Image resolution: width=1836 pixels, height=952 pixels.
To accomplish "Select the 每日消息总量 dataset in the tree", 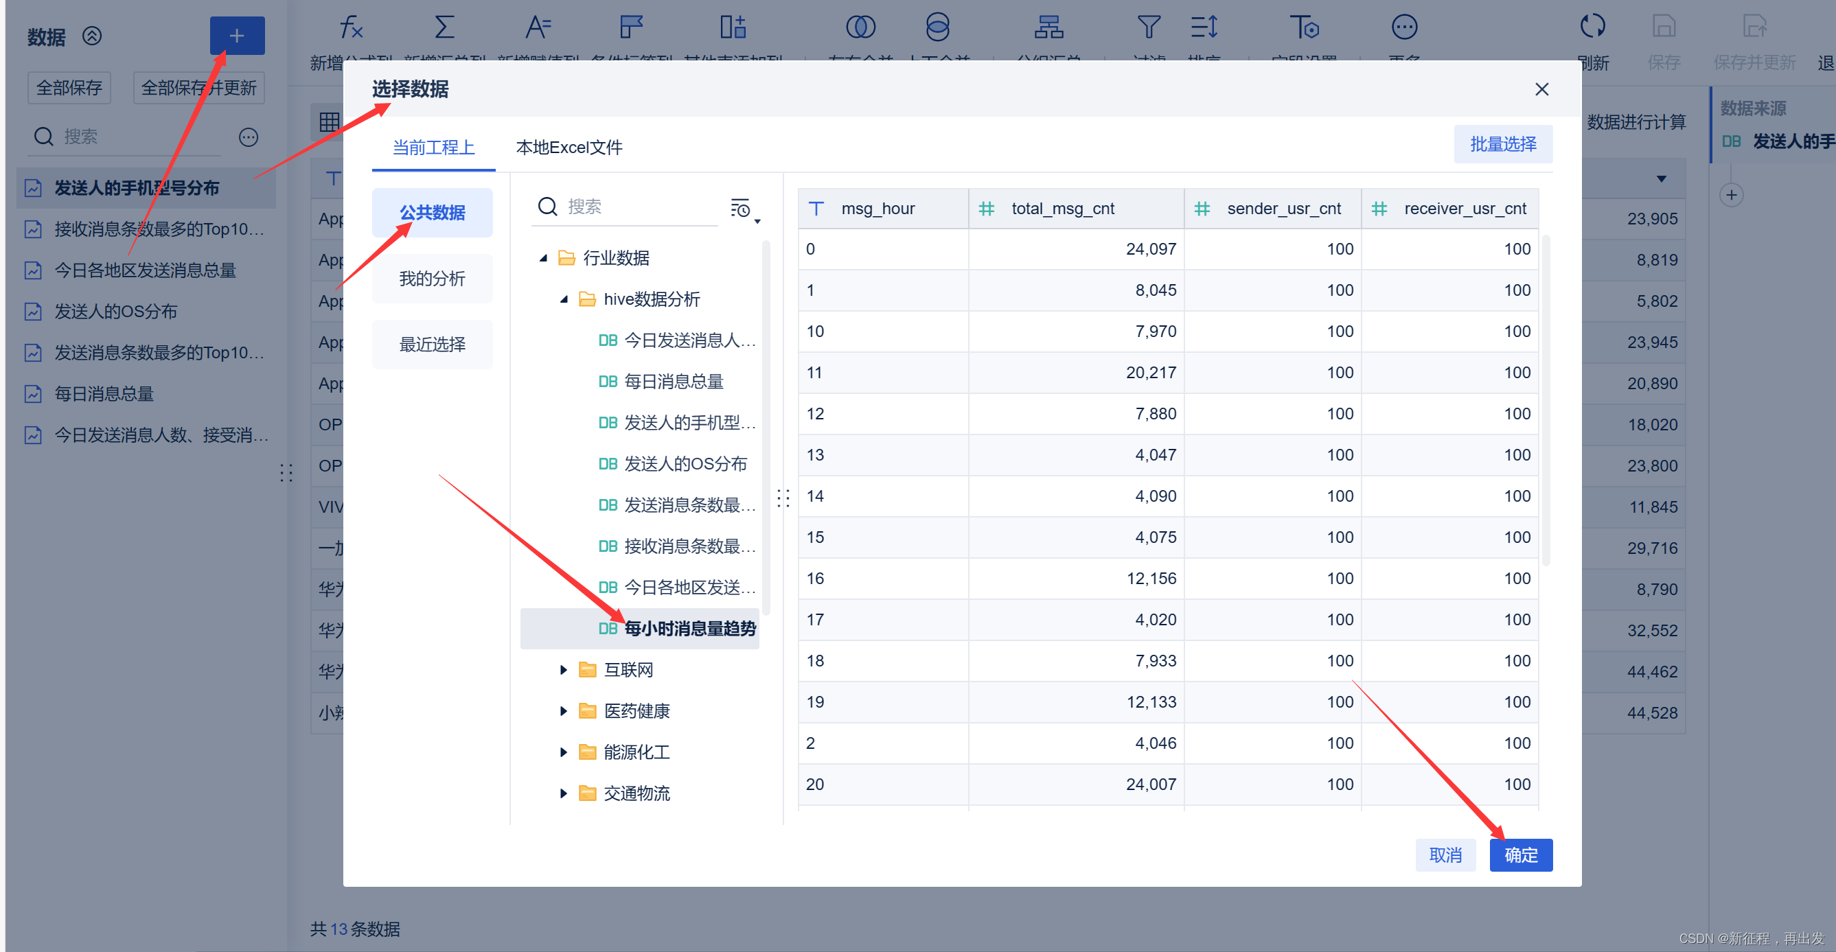I will click(x=639, y=382).
